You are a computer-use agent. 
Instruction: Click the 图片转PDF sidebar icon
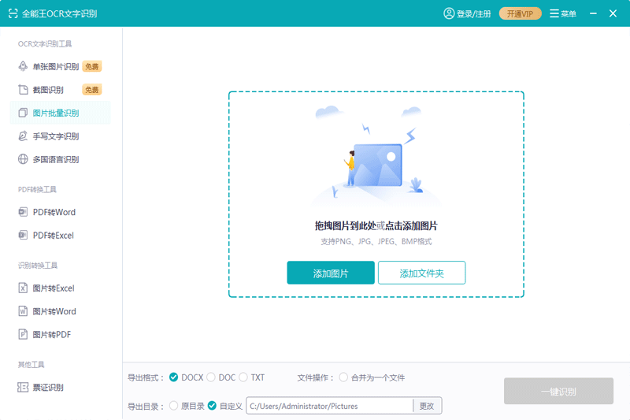pos(23,334)
